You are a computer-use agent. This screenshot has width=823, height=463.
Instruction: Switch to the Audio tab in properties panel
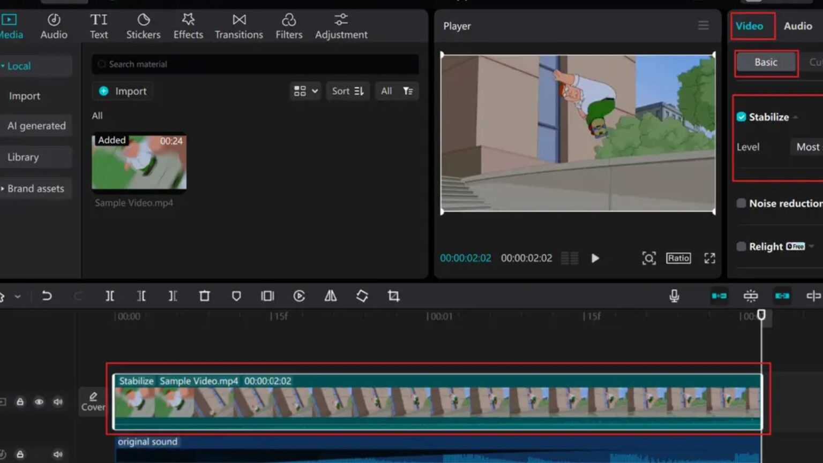(x=798, y=26)
